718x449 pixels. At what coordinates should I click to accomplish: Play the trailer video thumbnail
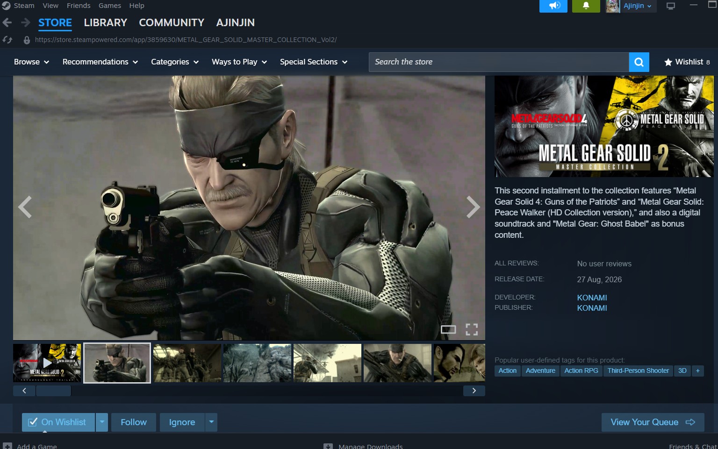click(47, 363)
